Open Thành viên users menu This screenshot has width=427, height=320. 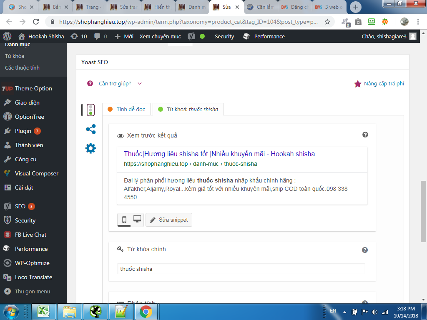coord(33,145)
